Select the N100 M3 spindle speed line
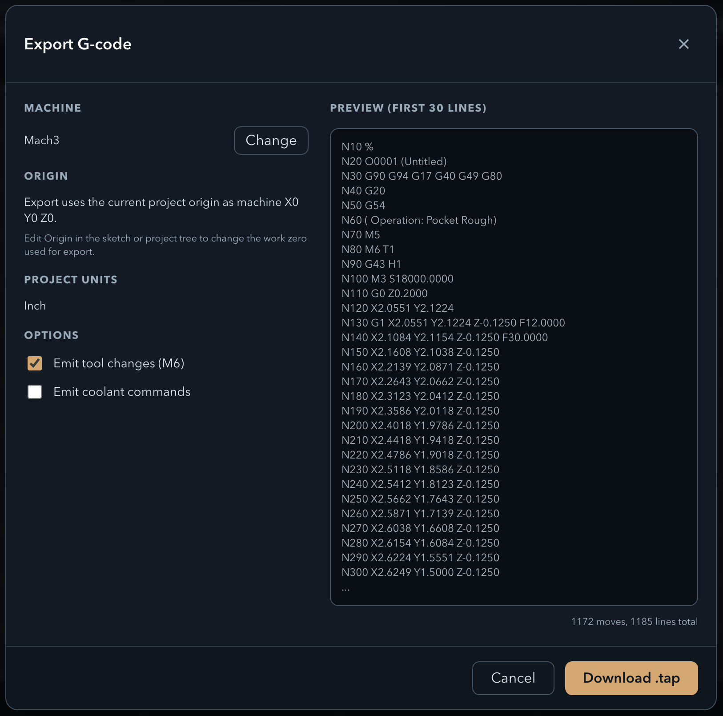Screen dimensions: 723x716 click(x=397, y=279)
